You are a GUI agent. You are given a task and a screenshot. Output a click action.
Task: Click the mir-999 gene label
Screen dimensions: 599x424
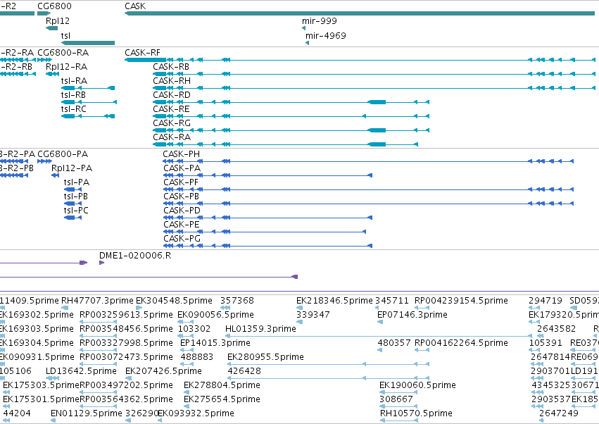320,21
